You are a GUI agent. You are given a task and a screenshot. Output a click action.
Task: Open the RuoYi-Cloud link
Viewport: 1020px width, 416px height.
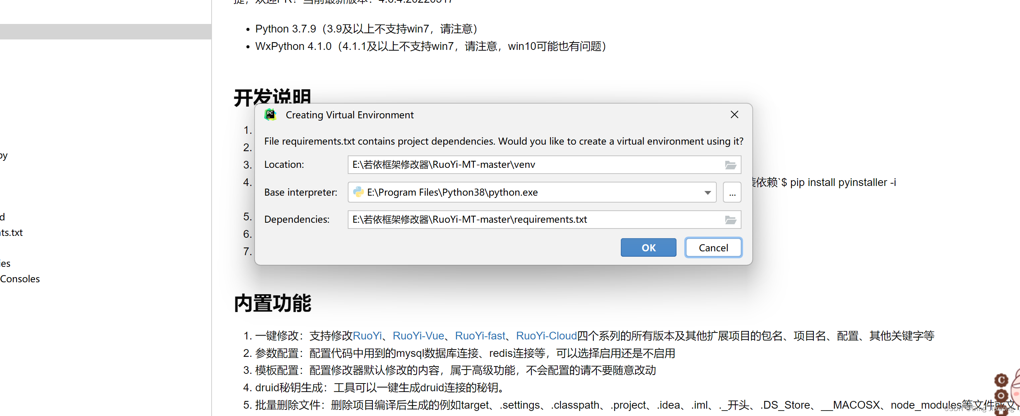(546, 336)
